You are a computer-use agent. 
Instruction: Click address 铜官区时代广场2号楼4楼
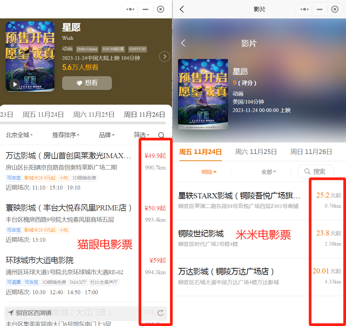pyautogui.click(x=208, y=244)
